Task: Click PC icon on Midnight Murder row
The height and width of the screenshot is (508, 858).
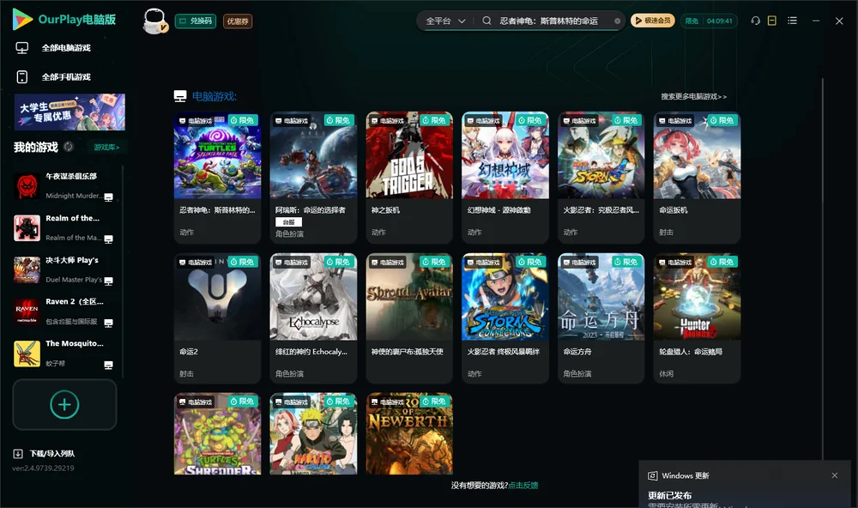Action: [108, 197]
